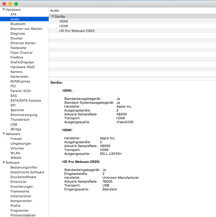Click the Audio column header

55,10
